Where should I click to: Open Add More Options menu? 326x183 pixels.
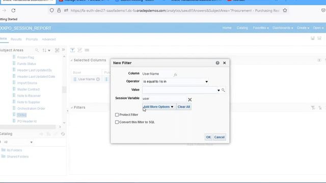(158, 107)
